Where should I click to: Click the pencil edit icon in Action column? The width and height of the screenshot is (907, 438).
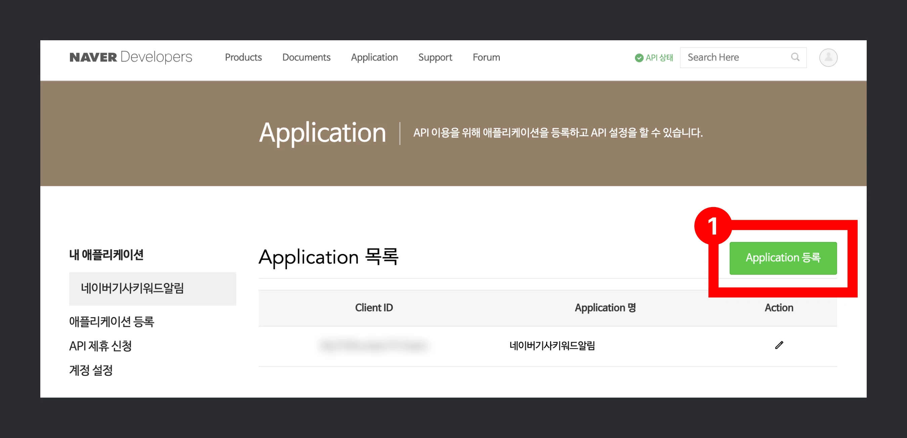(x=779, y=345)
